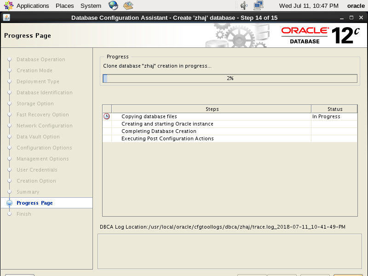Launch the web browser globe icon
This screenshot has width=368, height=276.
coord(113,6)
